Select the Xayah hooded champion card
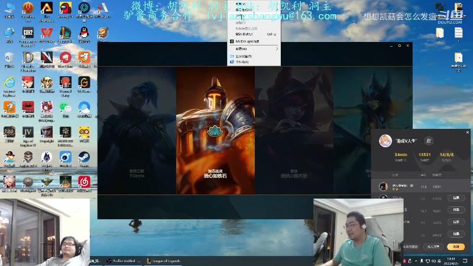The height and width of the screenshot is (266, 473). coord(294,131)
